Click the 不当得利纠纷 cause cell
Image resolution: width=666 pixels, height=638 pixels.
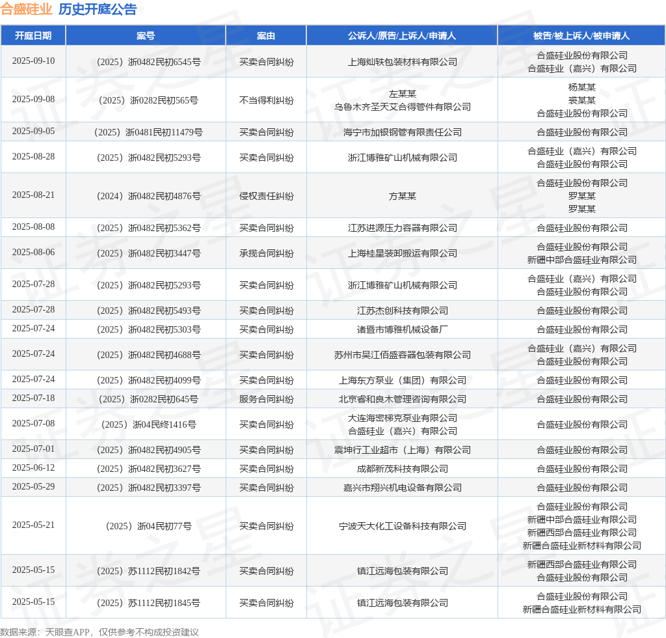point(266,100)
